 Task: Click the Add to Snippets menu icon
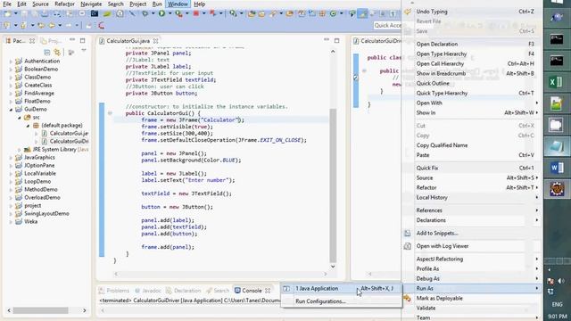pyautogui.click(x=408, y=234)
